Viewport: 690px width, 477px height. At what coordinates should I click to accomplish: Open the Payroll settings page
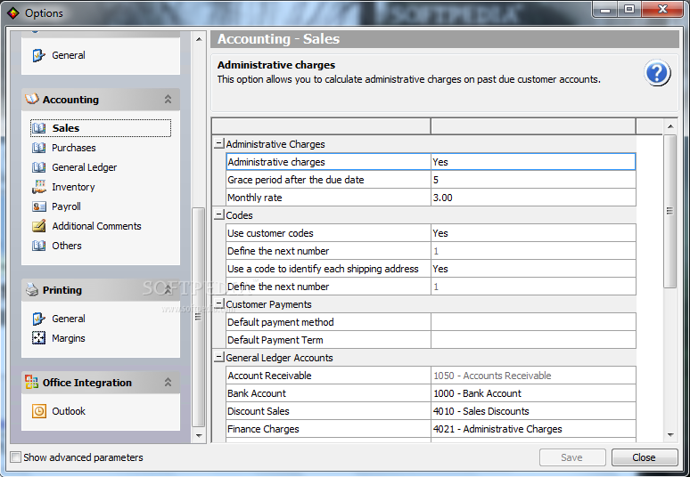pos(66,206)
